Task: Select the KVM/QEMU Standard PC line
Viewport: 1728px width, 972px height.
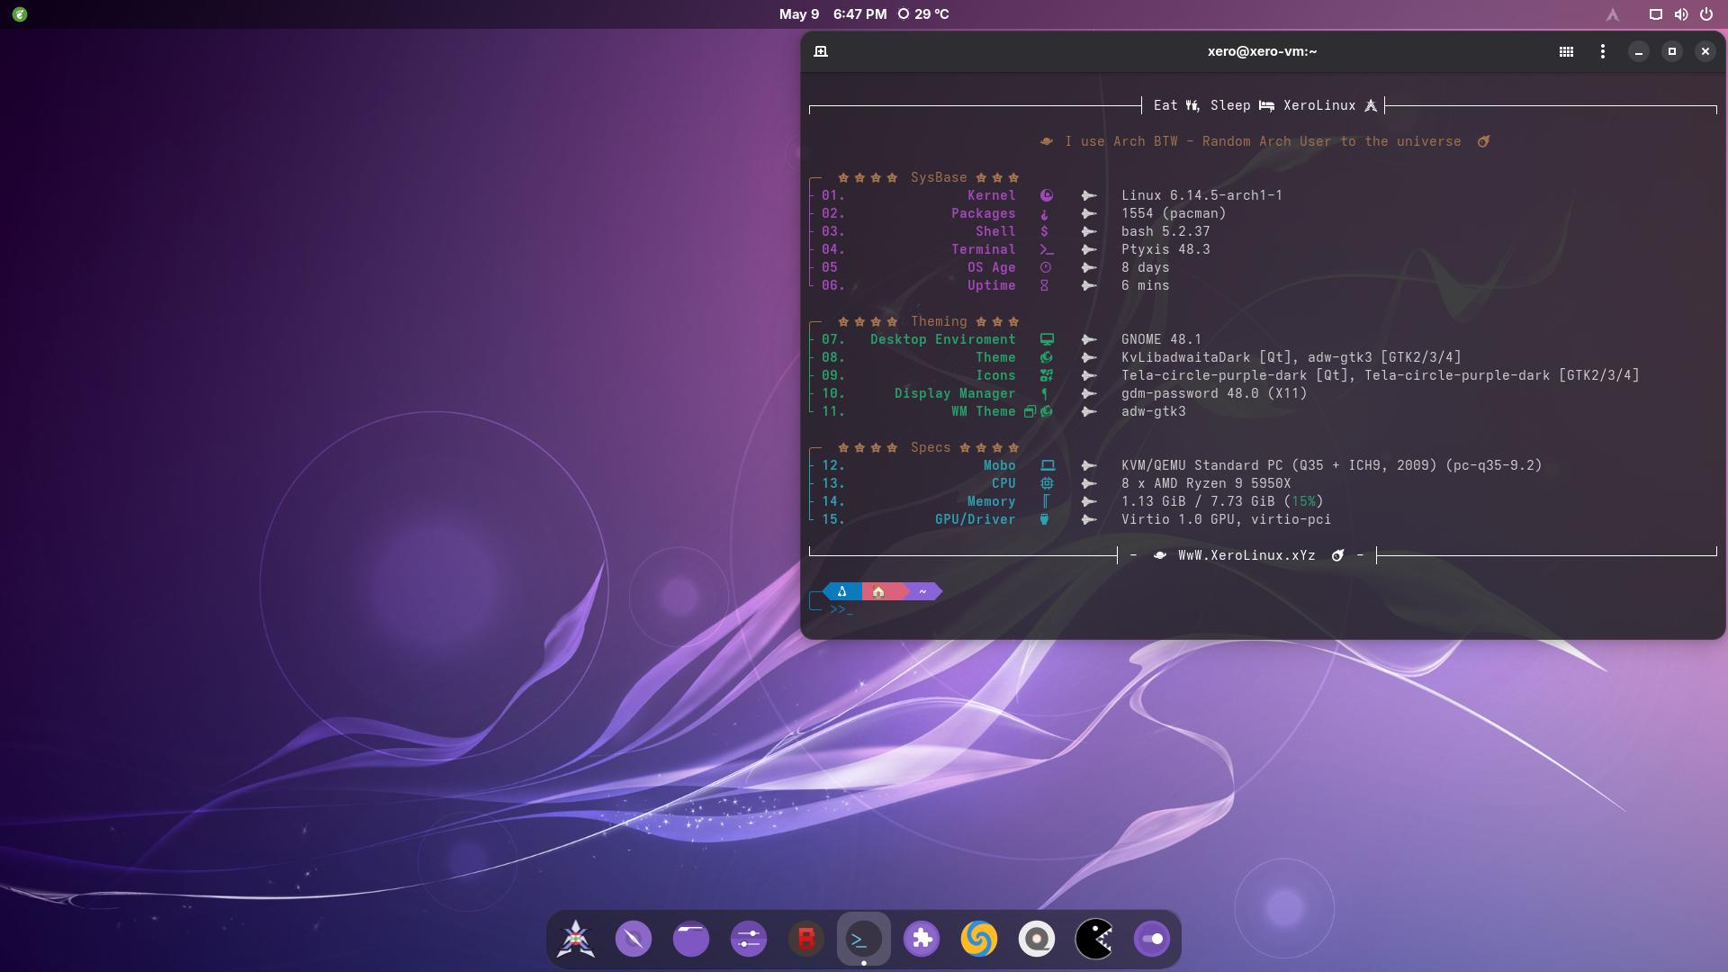Action: tap(1331, 465)
